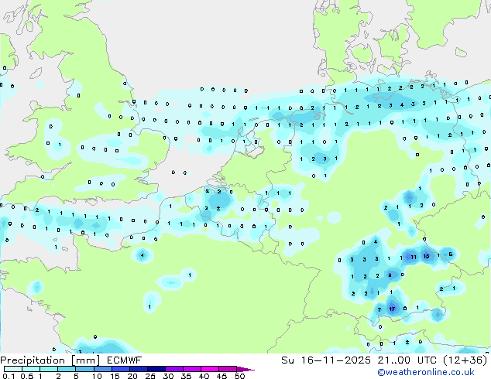The image size is (491, 379).
Task: Click legend label '40'
Action: 204,376
